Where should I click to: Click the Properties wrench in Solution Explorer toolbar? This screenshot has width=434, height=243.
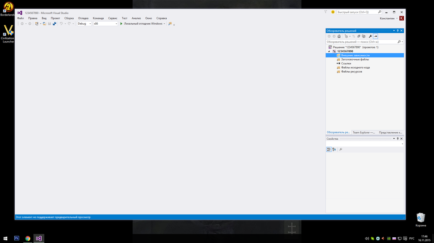(370, 36)
